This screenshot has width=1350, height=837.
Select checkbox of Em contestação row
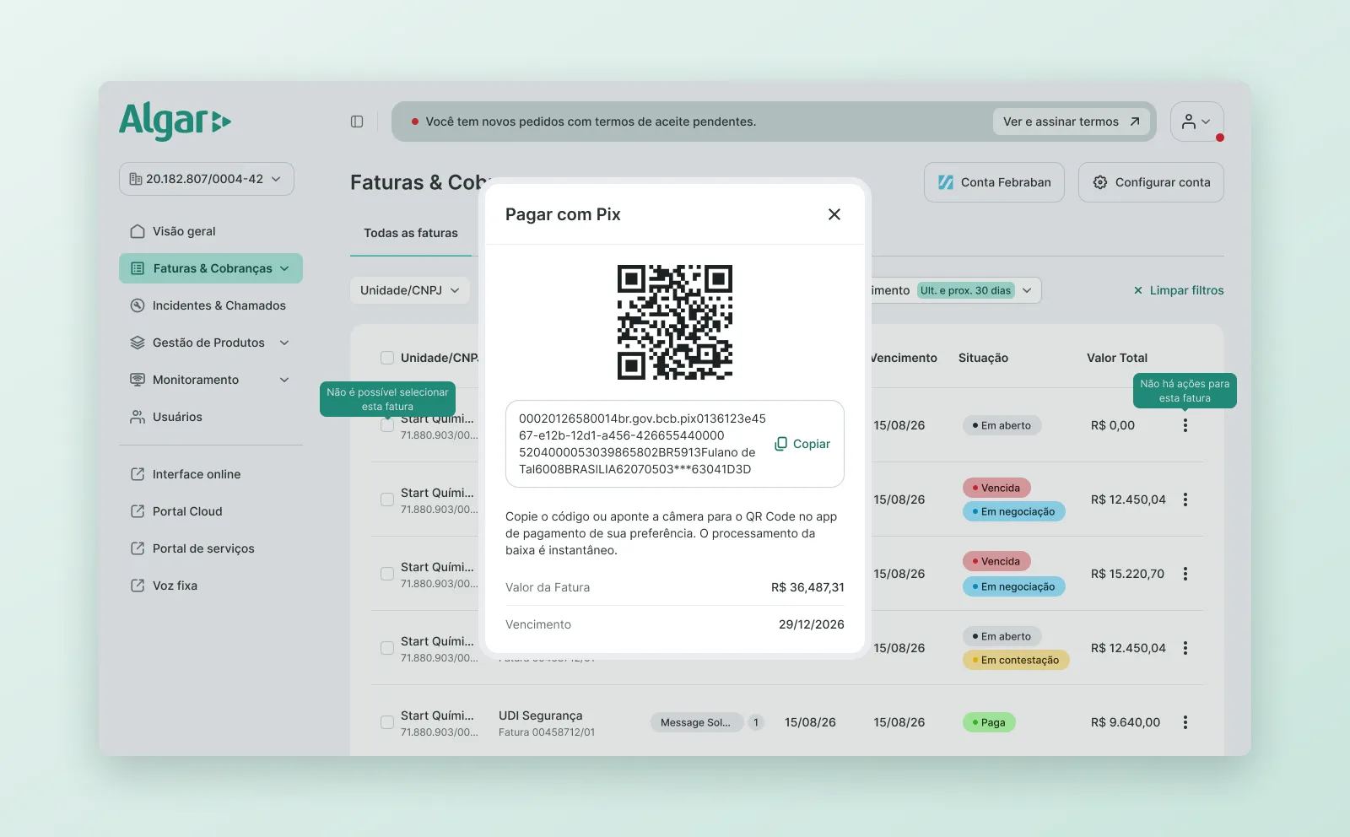tap(387, 648)
